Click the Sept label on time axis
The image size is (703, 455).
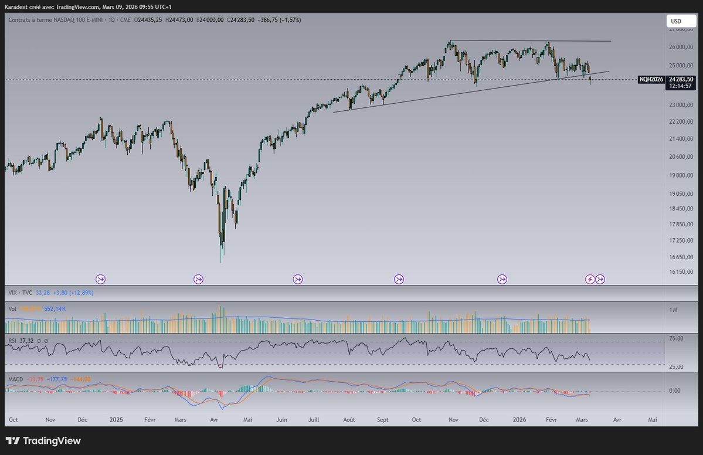pyautogui.click(x=383, y=420)
